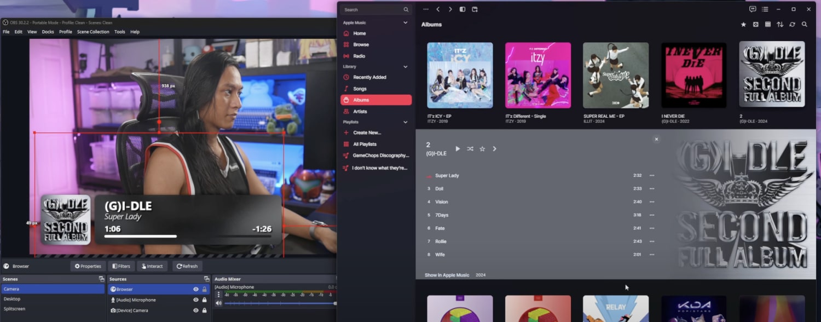The width and height of the screenshot is (821, 322).
Task: Click the sidebar Search field
Action: pyautogui.click(x=375, y=9)
